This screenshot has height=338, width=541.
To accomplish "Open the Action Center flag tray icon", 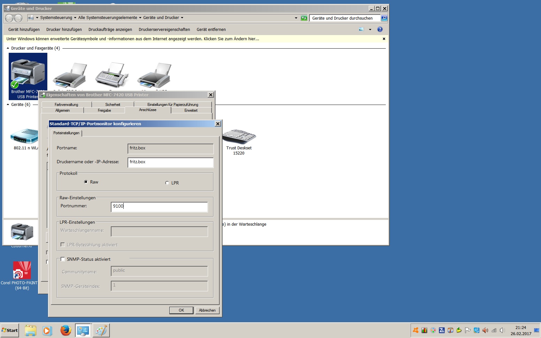I will click(x=468, y=330).
